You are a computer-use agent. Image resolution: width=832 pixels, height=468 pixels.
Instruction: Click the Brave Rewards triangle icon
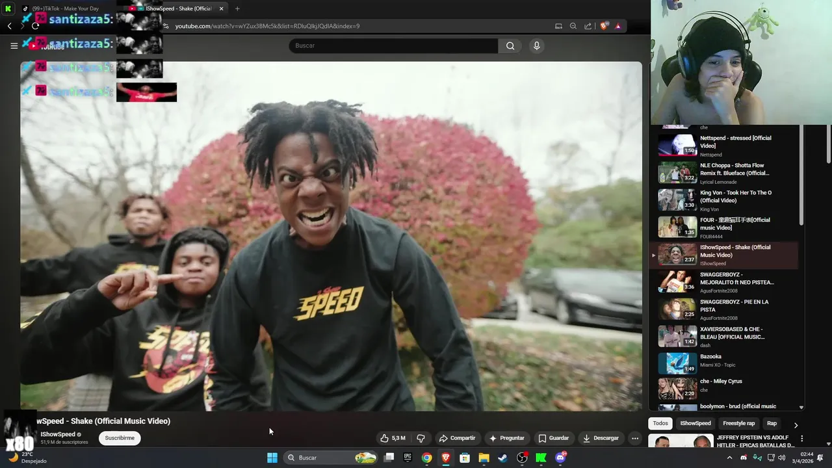coord(617,26)
